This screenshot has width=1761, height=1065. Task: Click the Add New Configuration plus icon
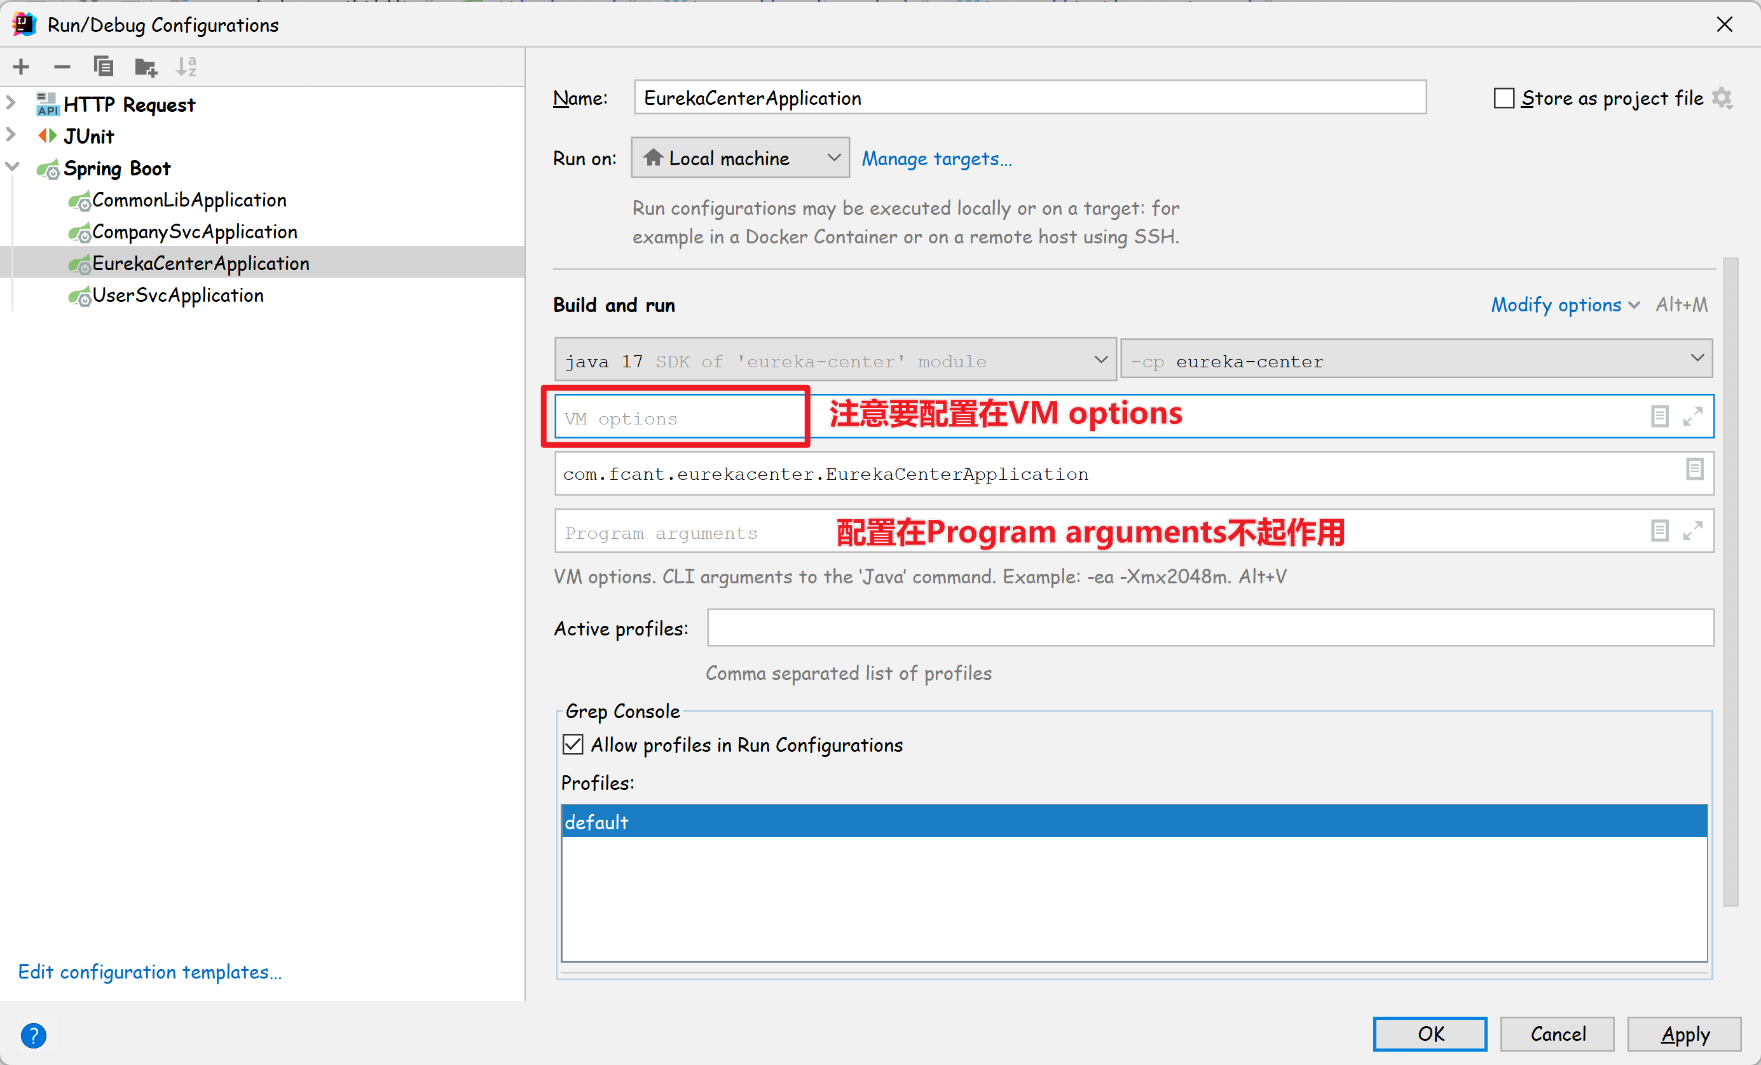click(22, 67)
